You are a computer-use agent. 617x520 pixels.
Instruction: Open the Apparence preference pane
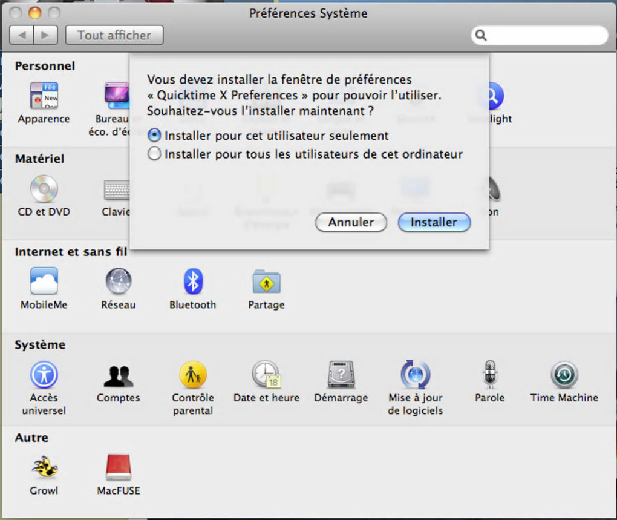(44, 96)
